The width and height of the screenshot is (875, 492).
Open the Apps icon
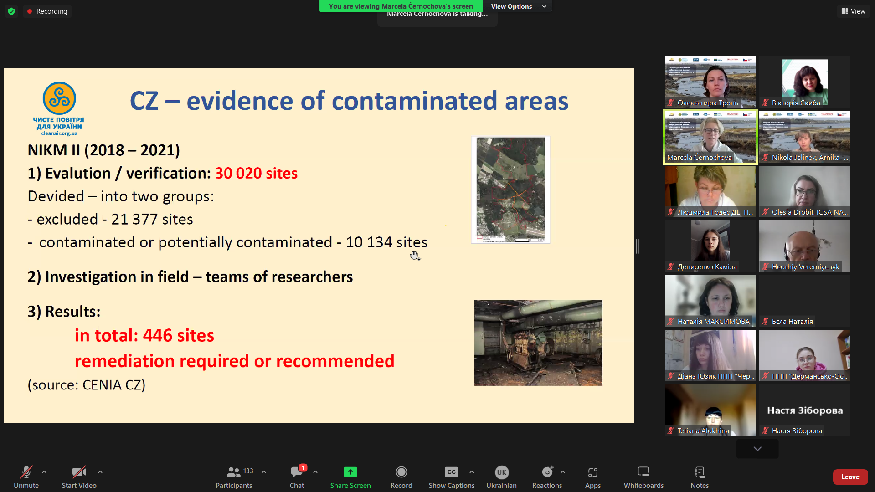click(x=592, y=472)
